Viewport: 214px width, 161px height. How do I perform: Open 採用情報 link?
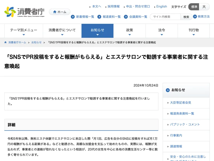[x=113, y=6]
